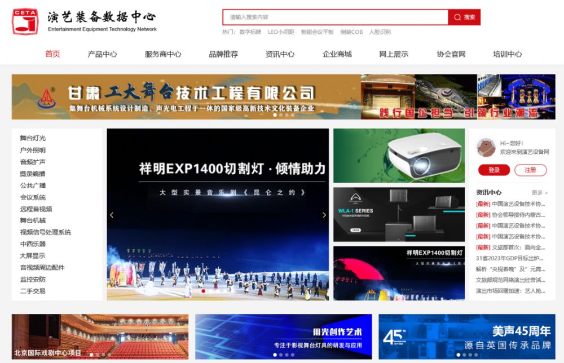Open the 首页 navigation tab

pyautogui.click(x=52, y=54)
